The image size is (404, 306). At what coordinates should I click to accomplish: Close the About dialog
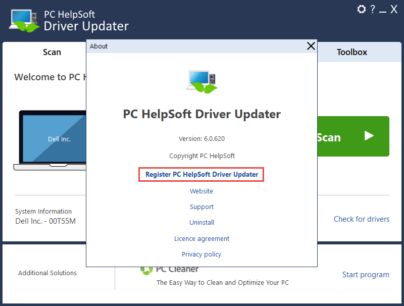[311, 46]
